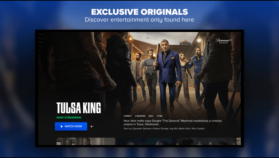This screenshot has width=279, height=158.
Task: Click the Watch Now button
Action: pos(71,126)
